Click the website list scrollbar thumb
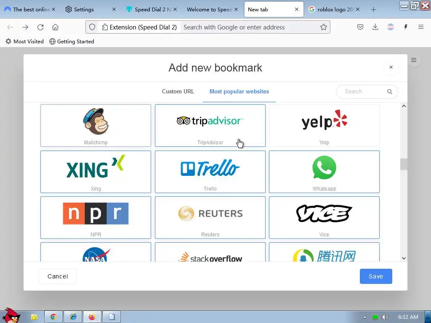Viewport: 431px width, 323px height. tap(404, 164)
